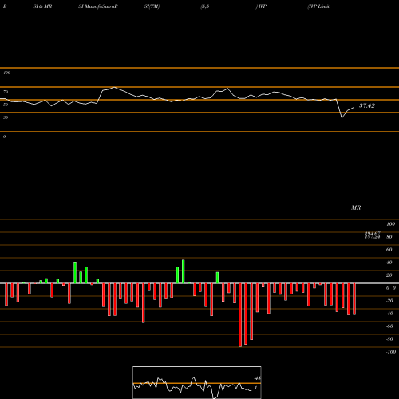This screenshot has width=399, height=399.
Task: Click the 50 level label on the RSI axis
Action: pos(6,105)
